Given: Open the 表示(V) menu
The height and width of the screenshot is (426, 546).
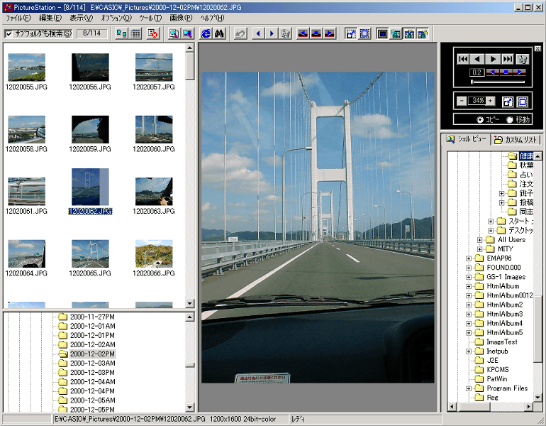Looking at the screenshot, I should [81, 18].
